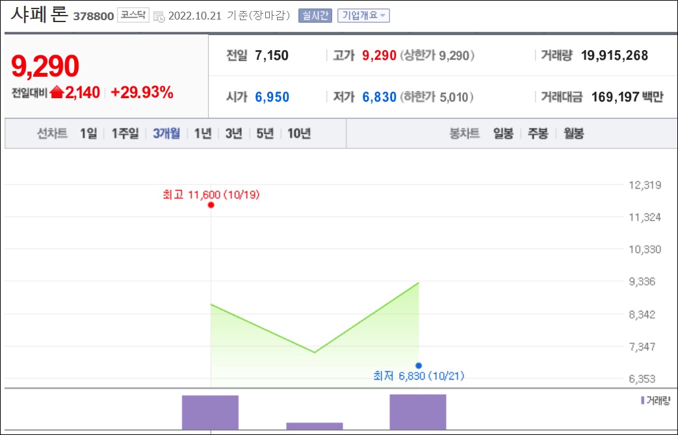Switch to 월봉 monthly candle chart
Viewport: 678px width, 435px height.
pyautogui.click(x=573, y=133)
